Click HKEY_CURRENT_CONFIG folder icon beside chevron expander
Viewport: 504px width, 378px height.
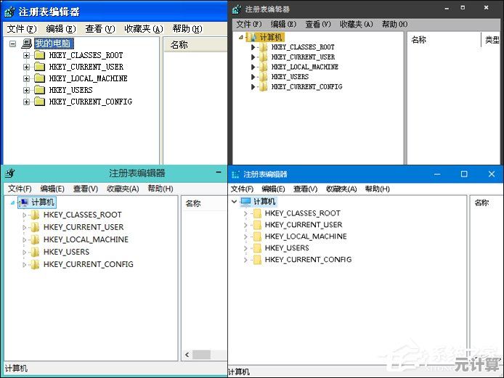[256, 259]
